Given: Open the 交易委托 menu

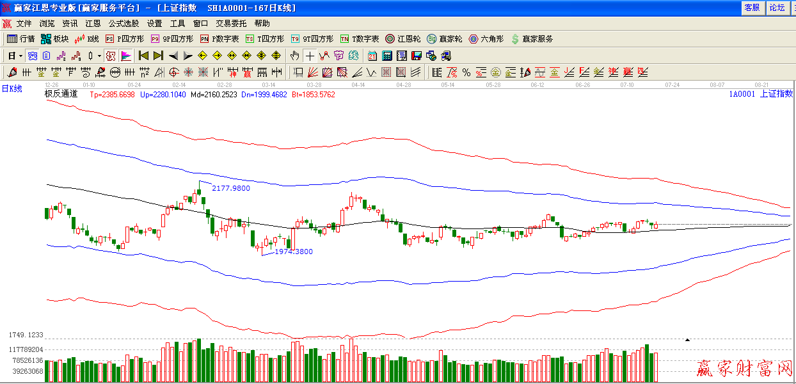Looking at the screenshot, I should pyautogui.click(x=231, y=23).
